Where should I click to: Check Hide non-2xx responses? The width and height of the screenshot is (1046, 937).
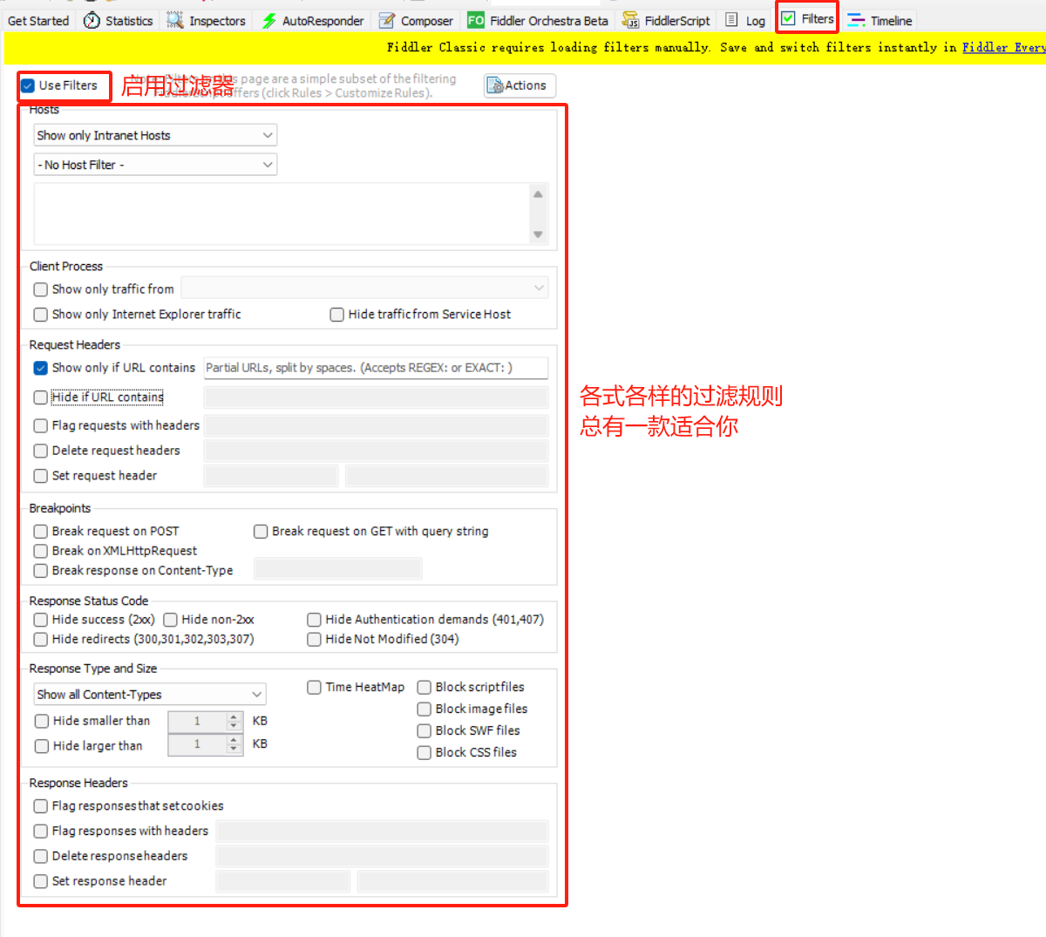tap(171, 620)
